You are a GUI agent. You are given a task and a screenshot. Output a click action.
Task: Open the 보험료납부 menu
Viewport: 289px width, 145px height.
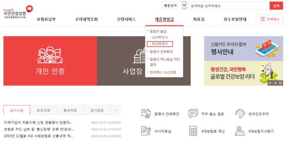click(x=46, y=19)
